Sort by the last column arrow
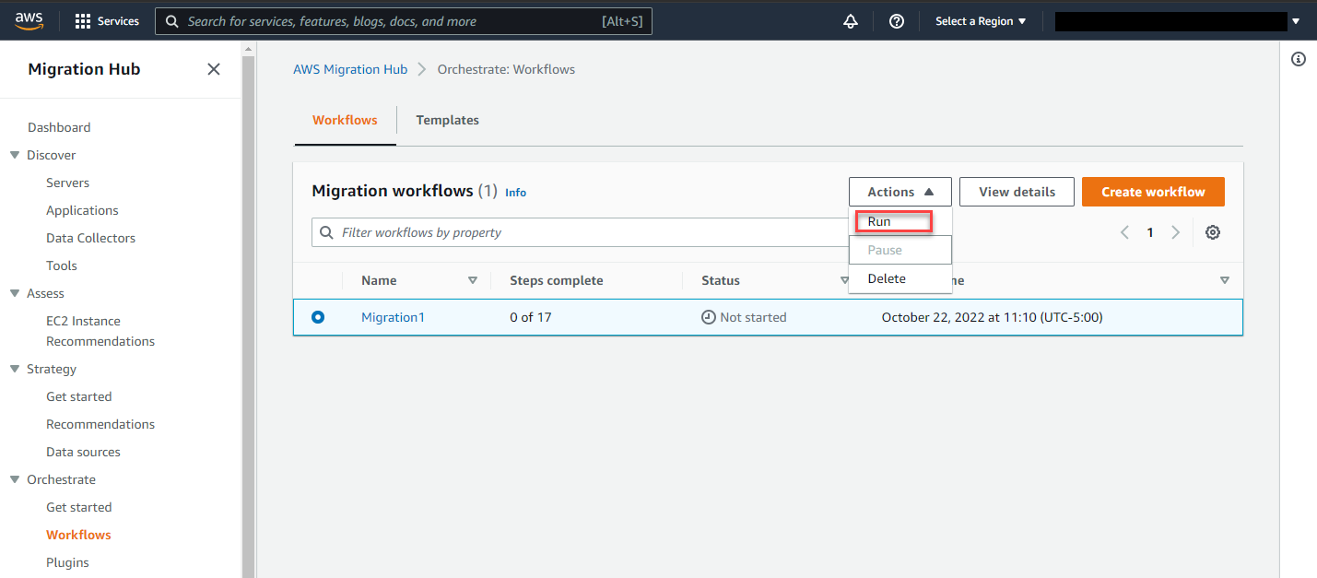The width and height of the screenshot is (1317, 578). click(1225, 280)
